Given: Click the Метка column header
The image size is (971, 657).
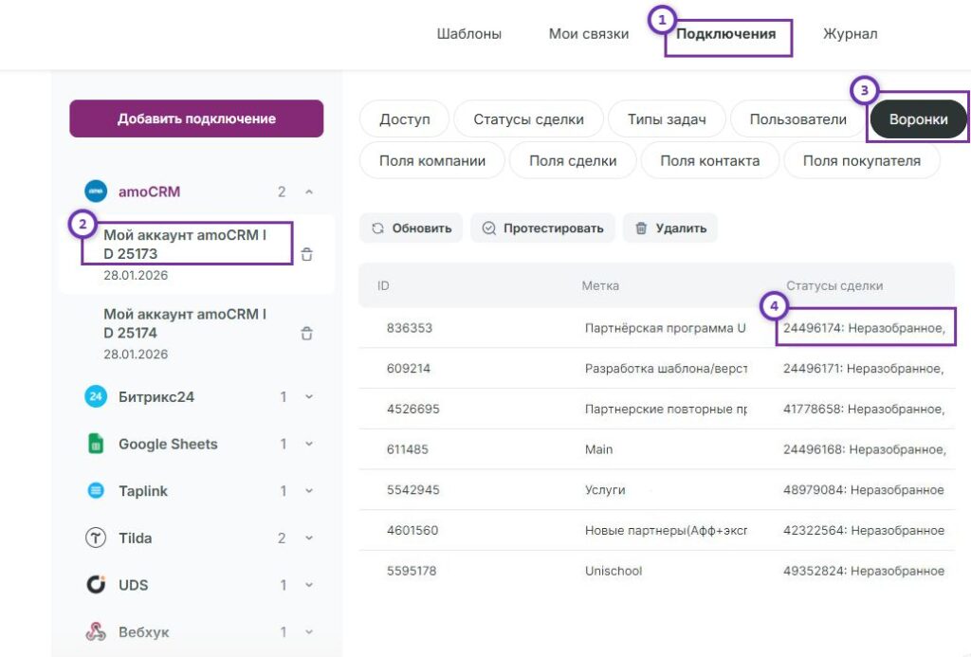Looking at the screenshot, I should click(x=600, y=285).
